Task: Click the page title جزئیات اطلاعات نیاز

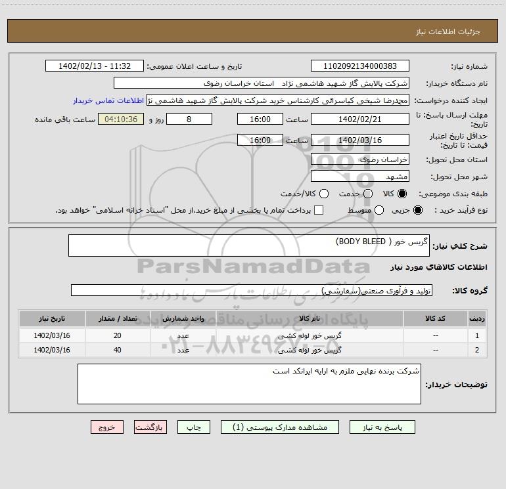Action: tap(448, 32)
